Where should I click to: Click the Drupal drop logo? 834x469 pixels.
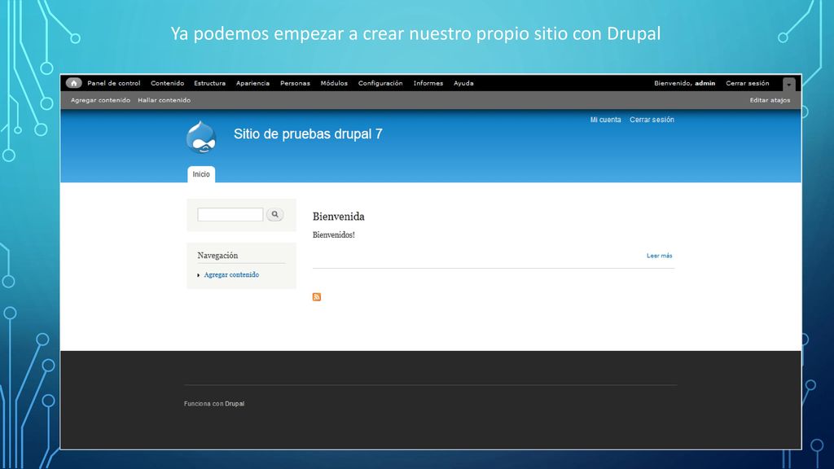point(201,137)
